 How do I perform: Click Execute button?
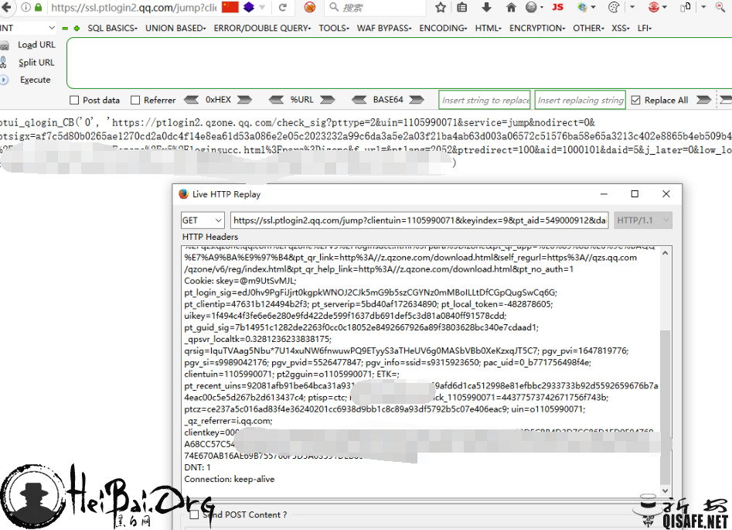click(x=35, y=80)
